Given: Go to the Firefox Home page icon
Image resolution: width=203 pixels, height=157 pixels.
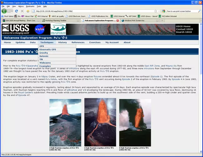Looking at the screenshot, I should coord(28,11).
